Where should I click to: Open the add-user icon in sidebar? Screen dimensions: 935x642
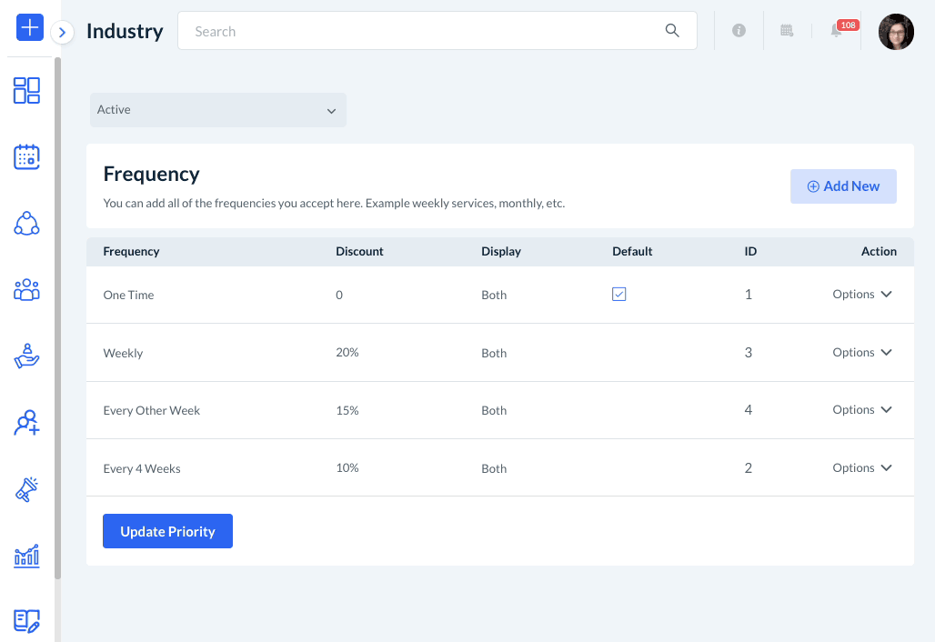click(26, 423)
